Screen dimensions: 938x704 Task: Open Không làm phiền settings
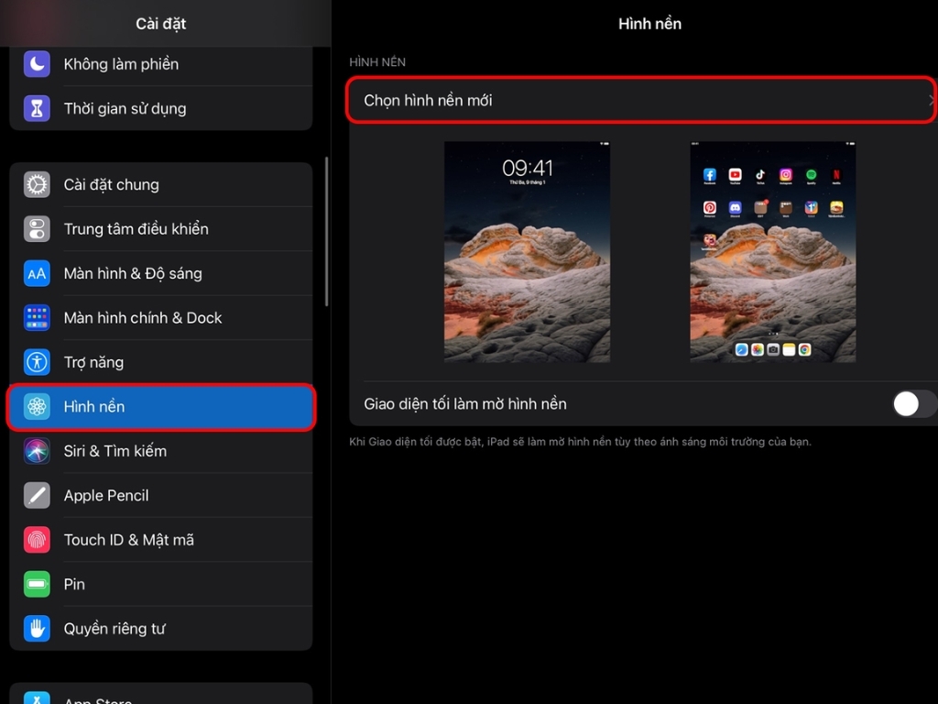[161, 64]
